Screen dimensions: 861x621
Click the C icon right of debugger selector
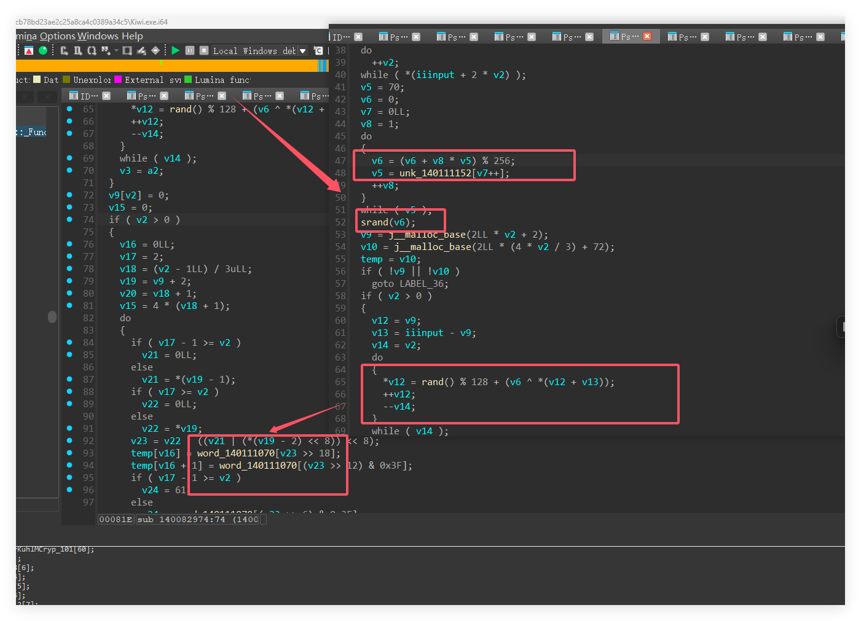pos(318,50)
